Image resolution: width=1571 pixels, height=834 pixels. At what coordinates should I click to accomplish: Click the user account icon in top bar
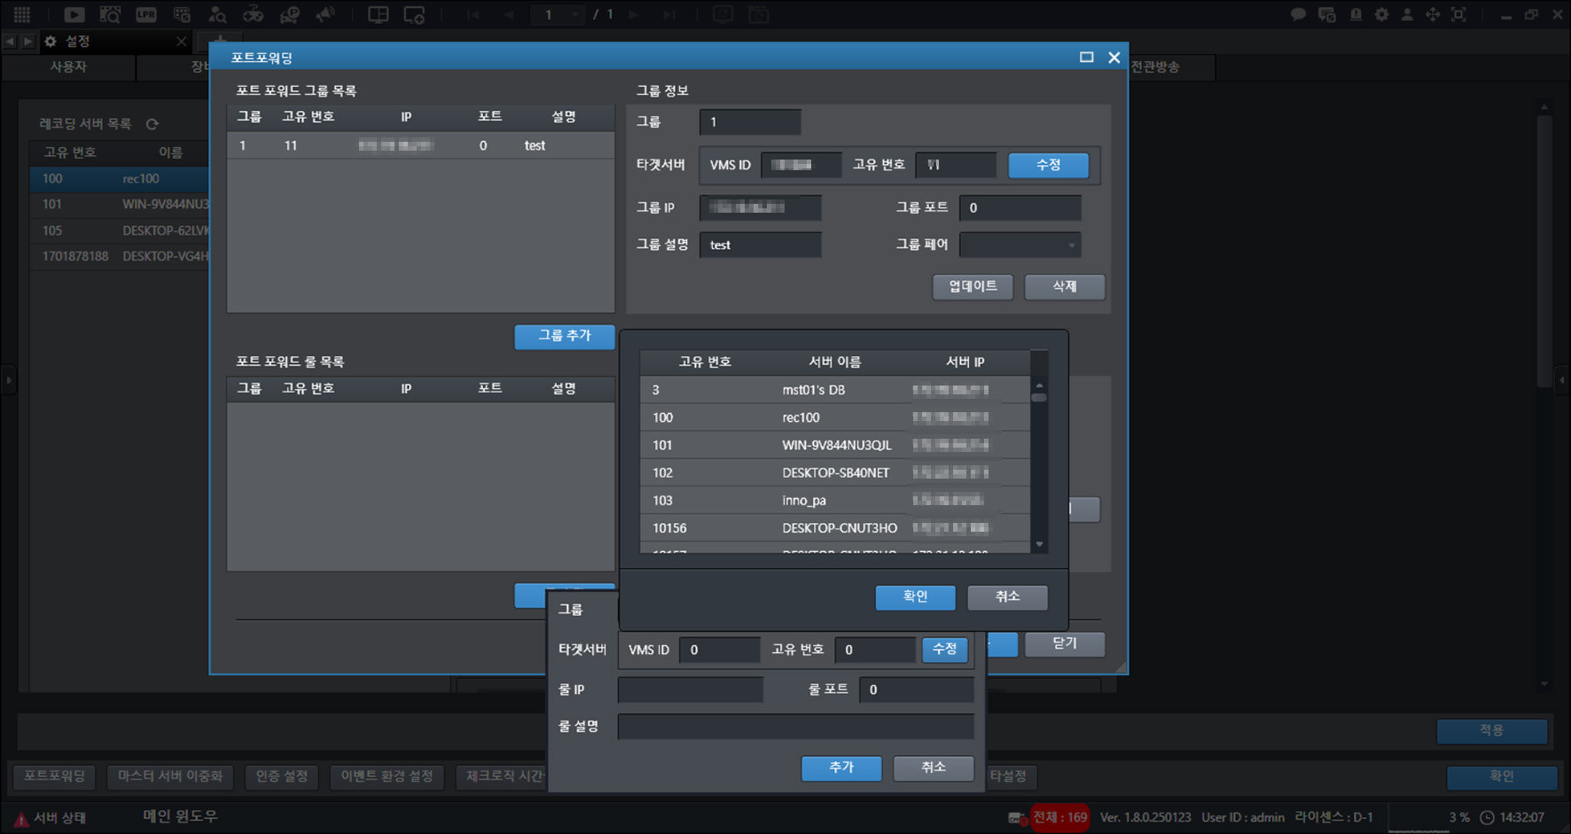(1407, 14)
